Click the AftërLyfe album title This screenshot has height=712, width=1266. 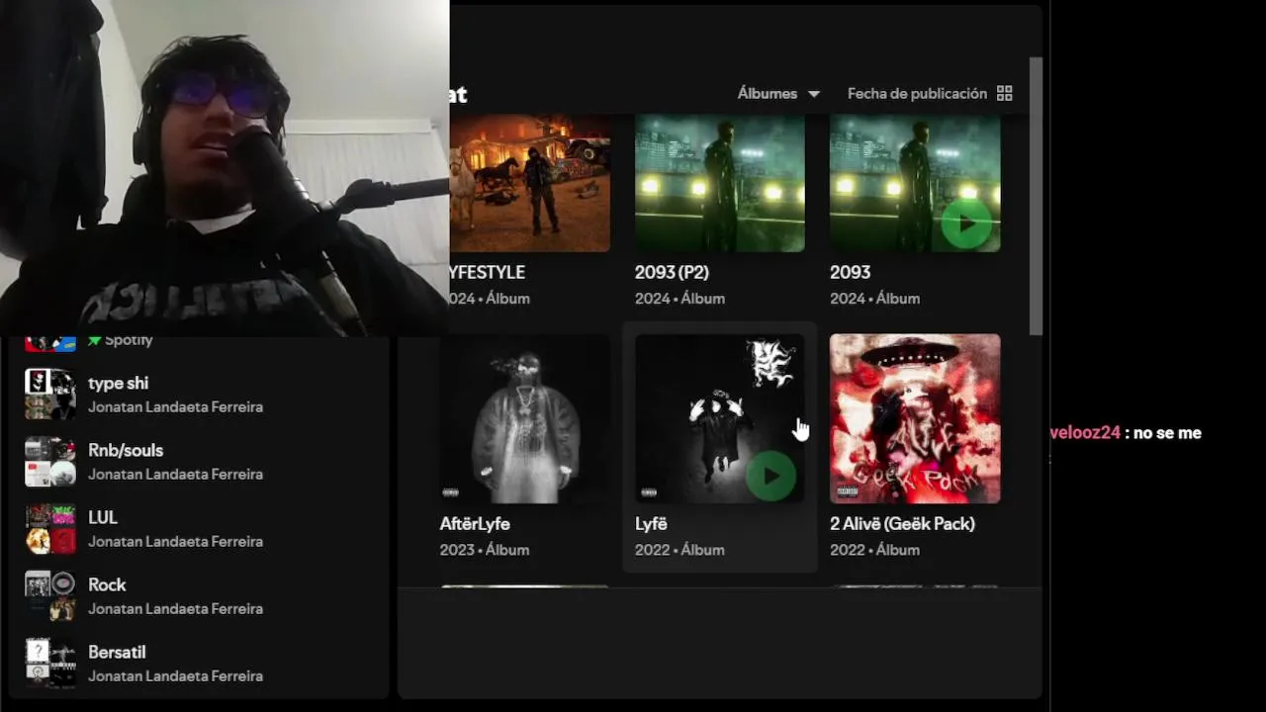[475, 523]
